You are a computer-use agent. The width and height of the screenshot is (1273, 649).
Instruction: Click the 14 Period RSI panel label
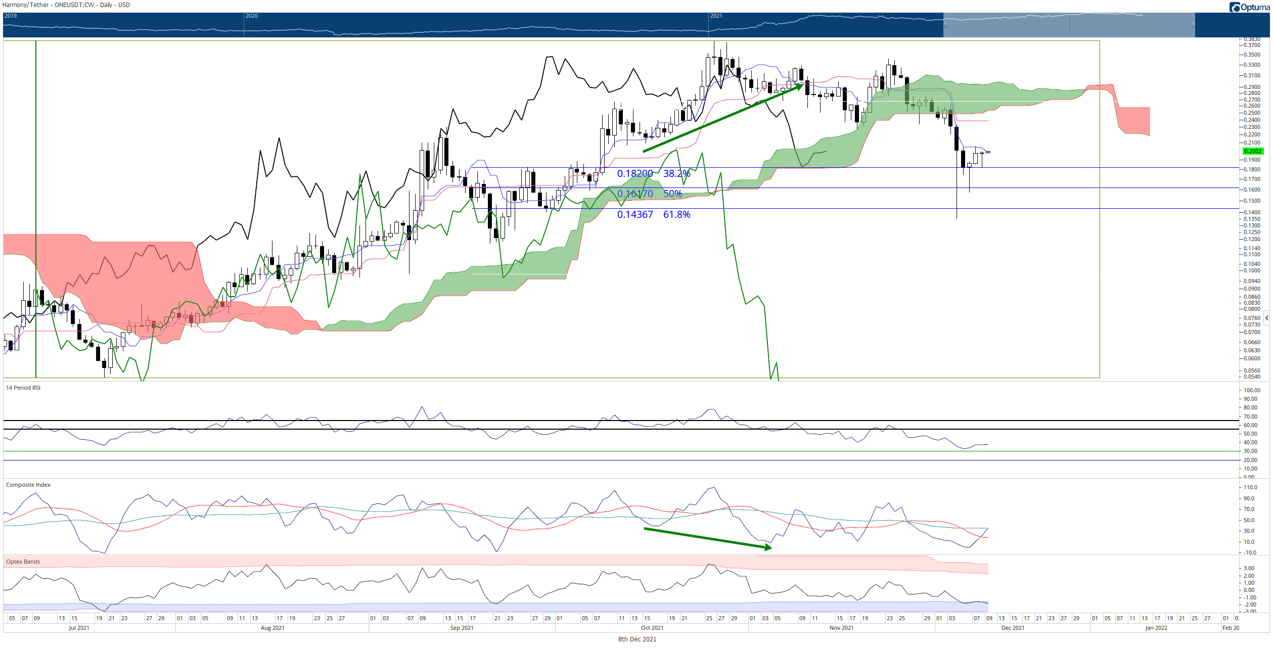pos(23,388)
